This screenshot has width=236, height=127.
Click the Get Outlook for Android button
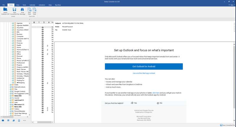click(144, 66)
